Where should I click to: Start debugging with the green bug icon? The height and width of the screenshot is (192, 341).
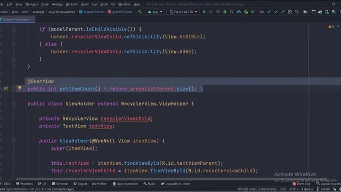click(x=225, y=12)
